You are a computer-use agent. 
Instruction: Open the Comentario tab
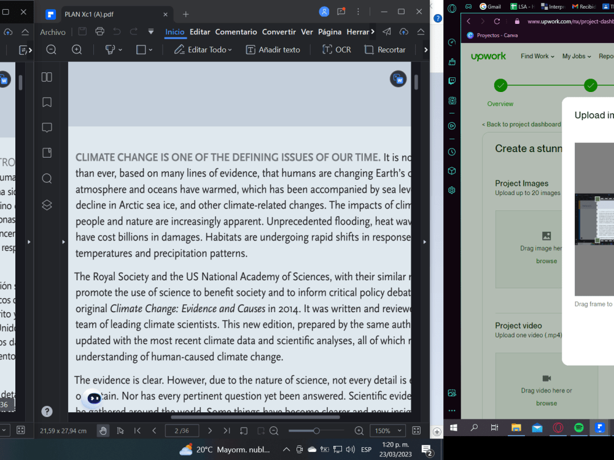click(236, 32)
